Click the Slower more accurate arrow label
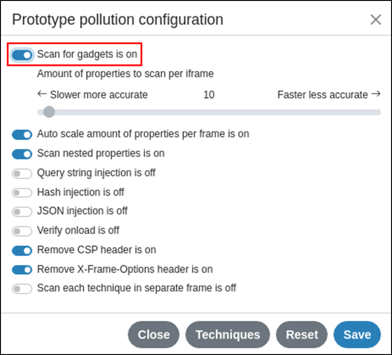The width and height of the screenshot is (392, 355). point(92,95)
